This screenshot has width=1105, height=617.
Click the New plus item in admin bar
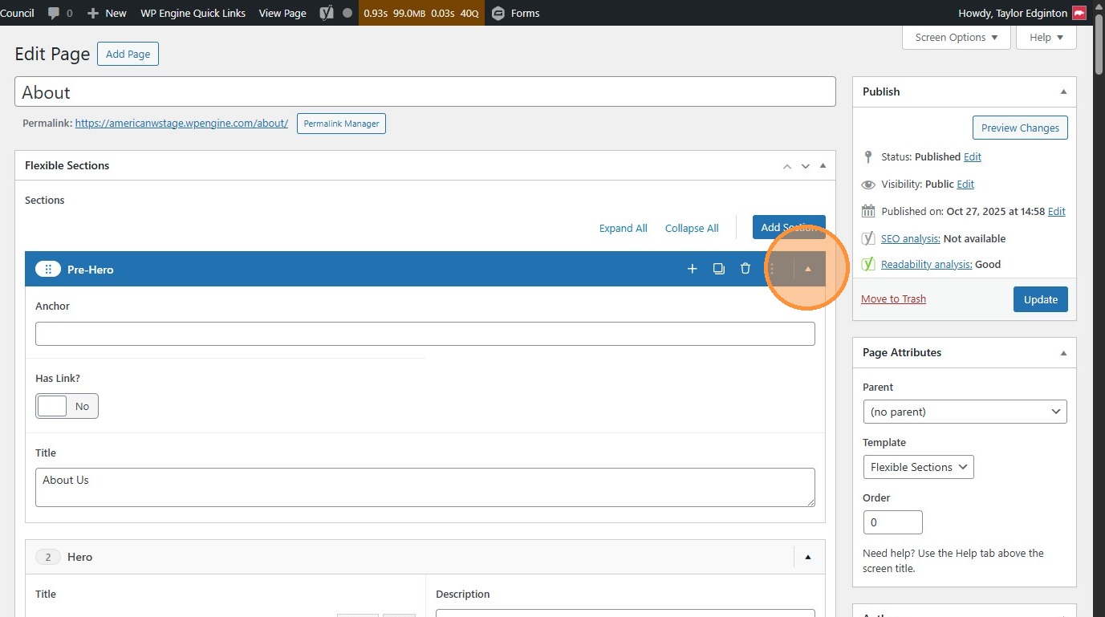[107, 13]
